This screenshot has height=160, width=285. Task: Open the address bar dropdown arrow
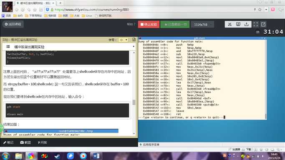point(266,10)
